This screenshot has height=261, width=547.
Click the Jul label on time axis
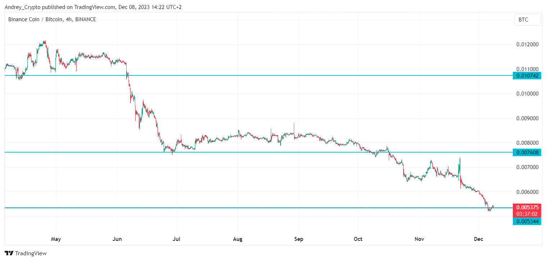(176, 239)
